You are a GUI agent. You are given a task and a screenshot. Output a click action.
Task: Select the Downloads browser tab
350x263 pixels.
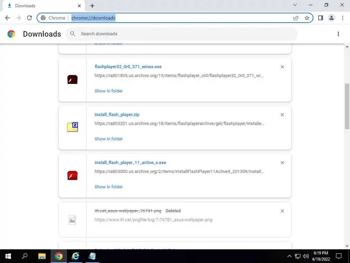click(43, 6)
